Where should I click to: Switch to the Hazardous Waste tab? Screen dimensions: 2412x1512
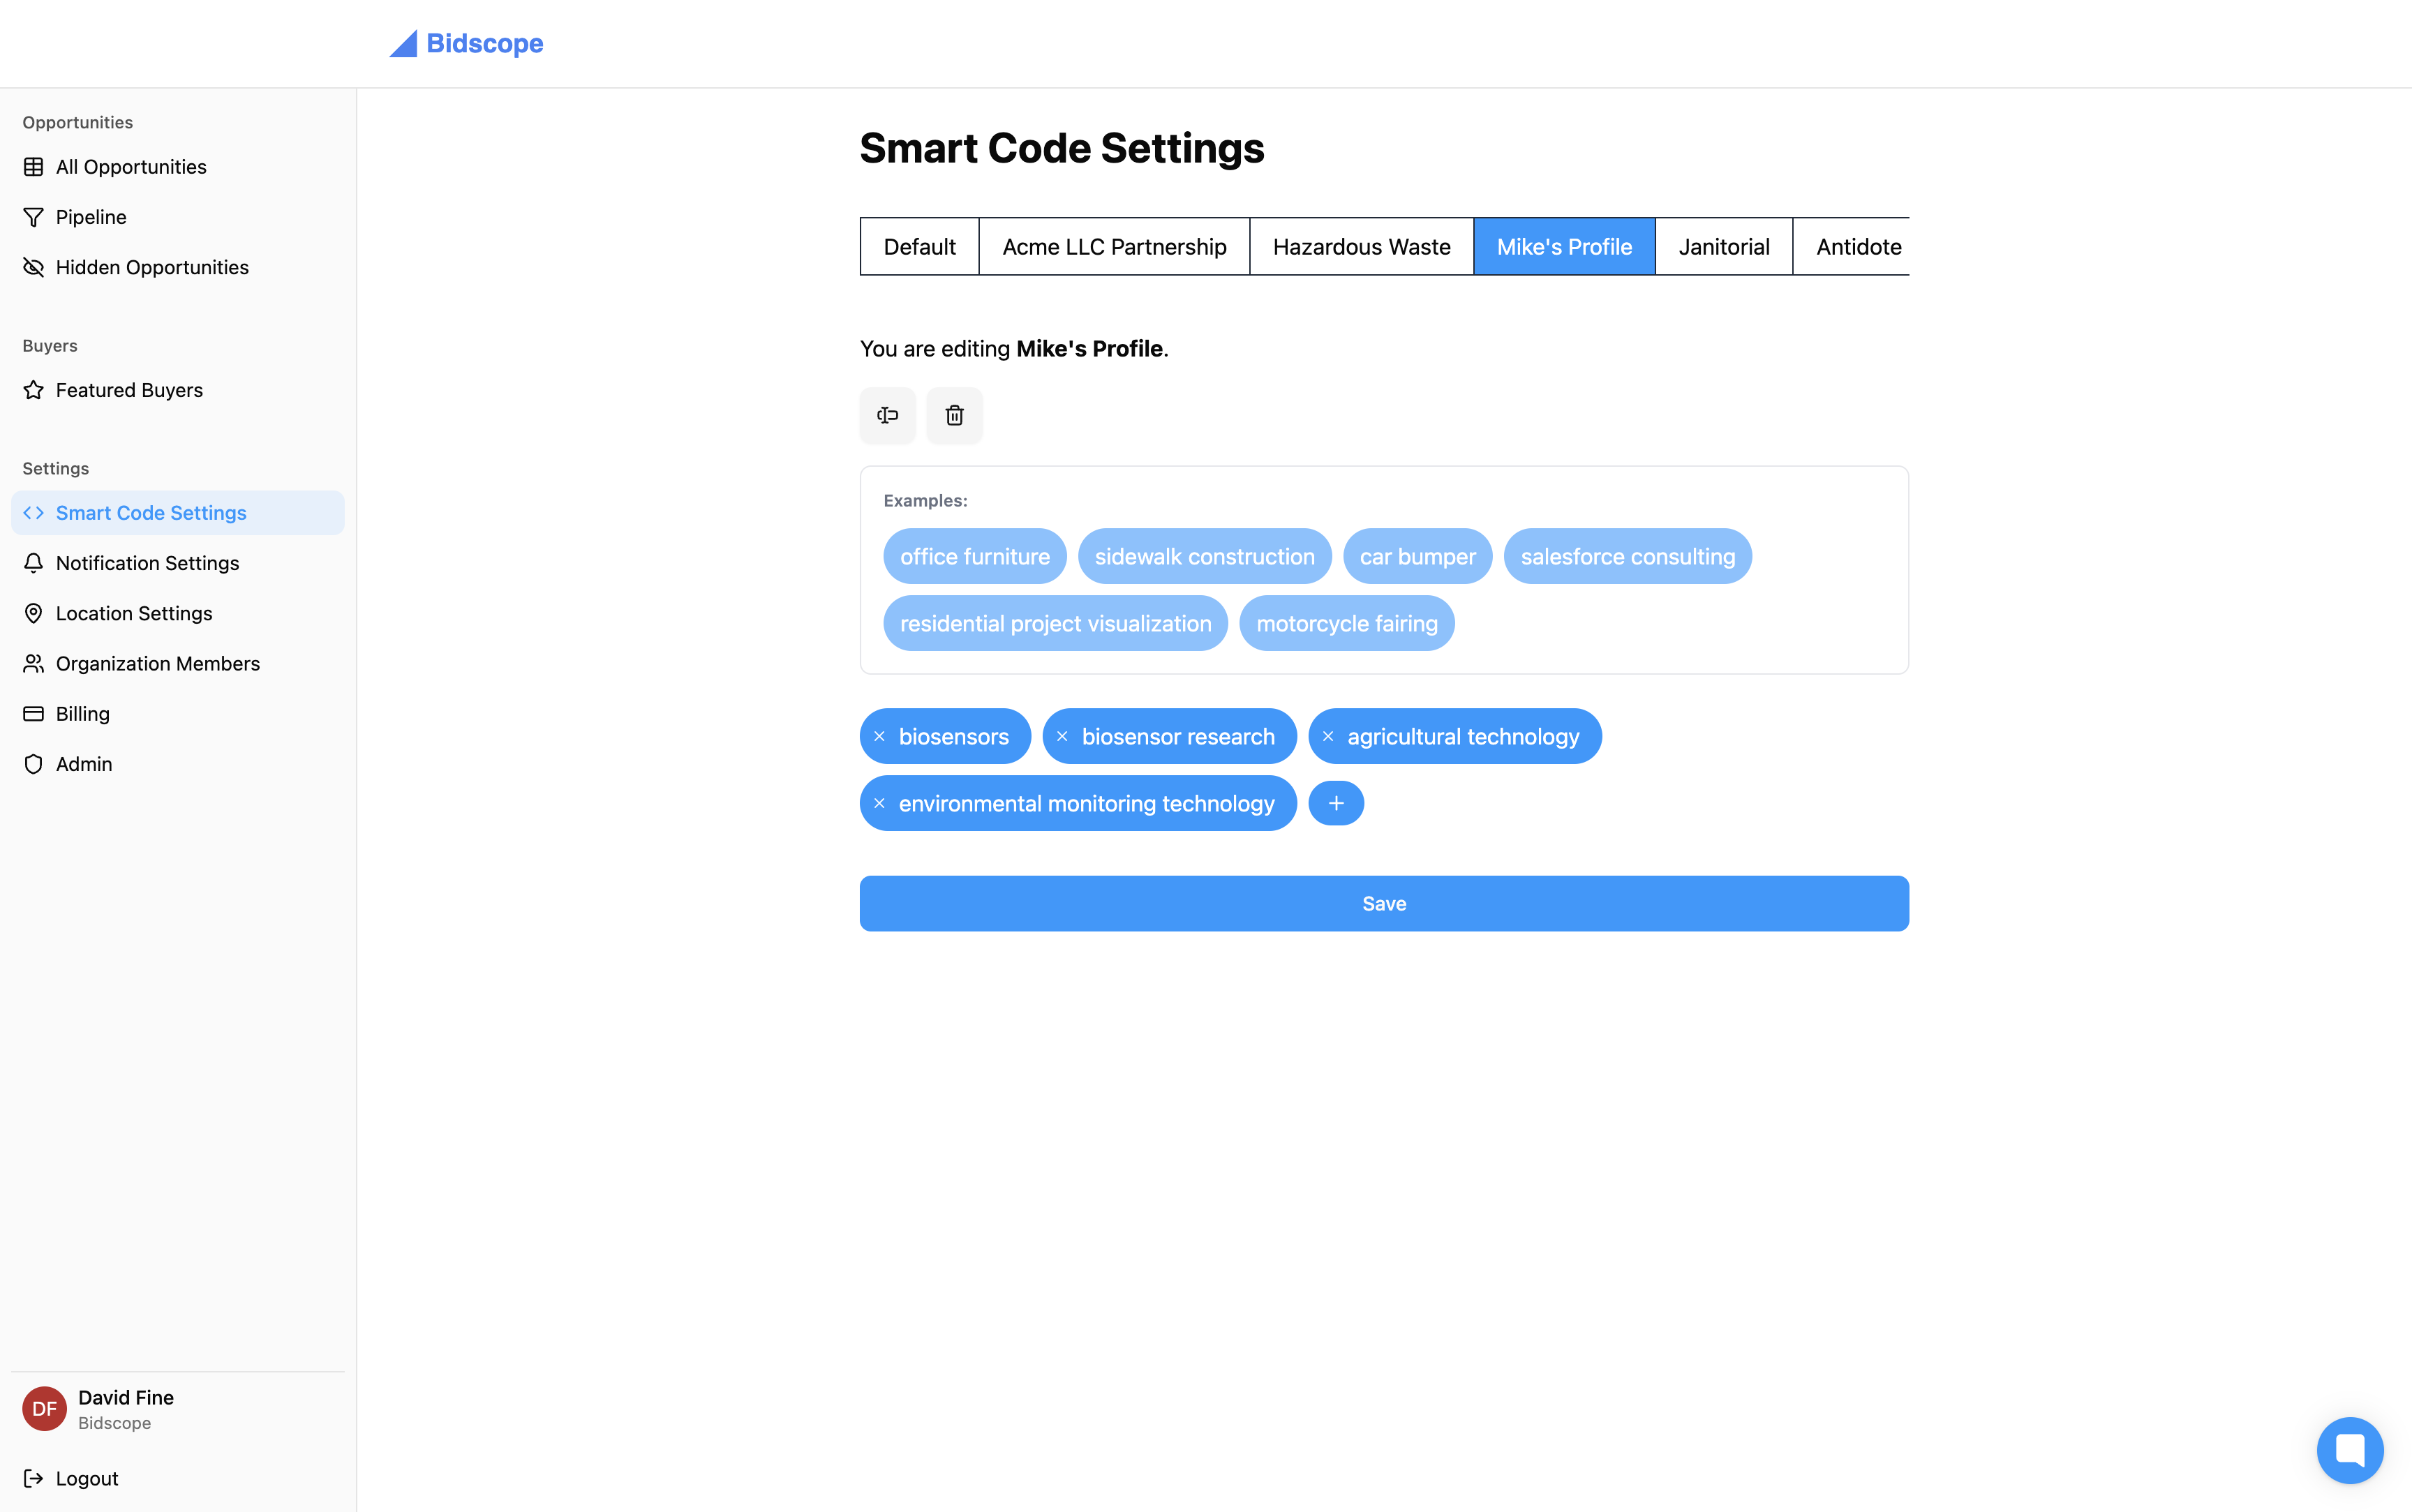click(x=1361, y=247)
